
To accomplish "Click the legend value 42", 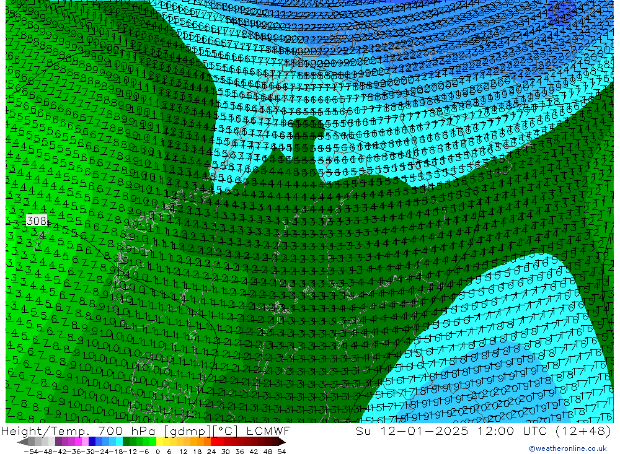I will click(254, 452).
